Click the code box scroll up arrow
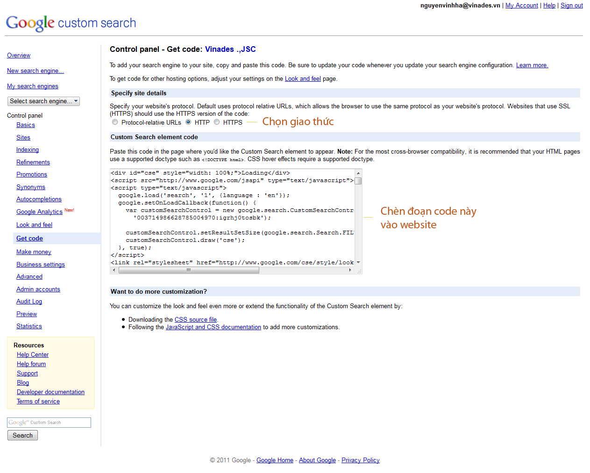 358,173
